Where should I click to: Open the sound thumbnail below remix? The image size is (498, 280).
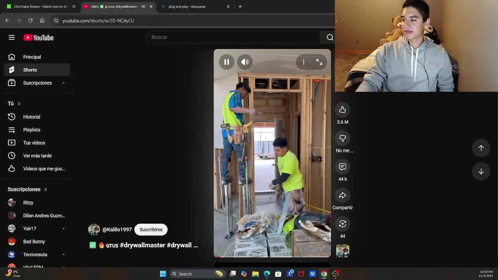click(x=342, y=251)
